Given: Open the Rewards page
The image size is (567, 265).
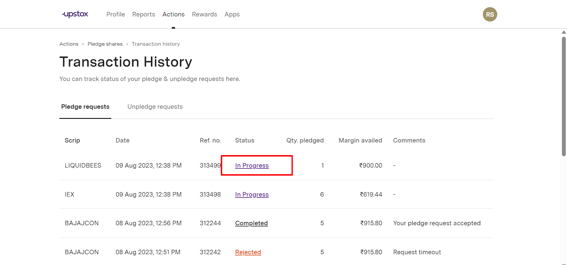Looking at the screenshot, I should (204, 14).
